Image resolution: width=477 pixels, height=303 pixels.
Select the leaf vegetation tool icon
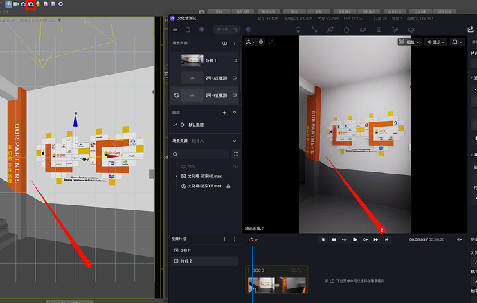(x=330, y=30)
